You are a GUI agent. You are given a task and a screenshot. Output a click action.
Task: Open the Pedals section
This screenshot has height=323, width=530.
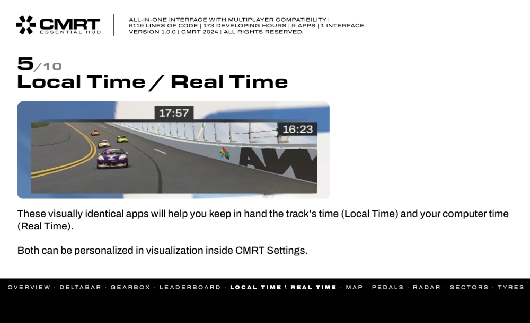(x=388, y=287)
